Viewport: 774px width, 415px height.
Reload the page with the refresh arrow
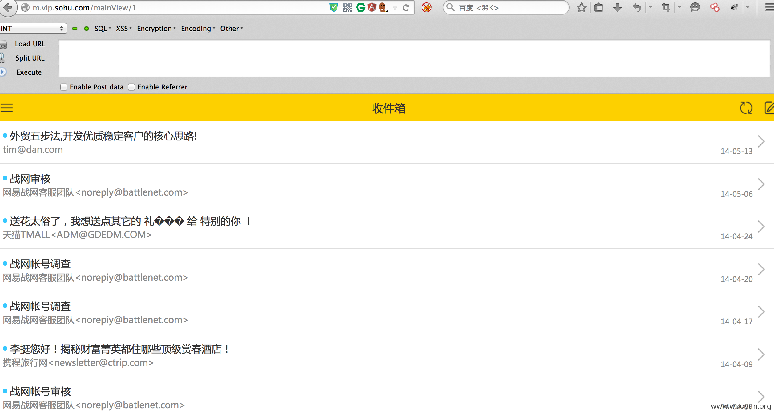click(406, 7)
